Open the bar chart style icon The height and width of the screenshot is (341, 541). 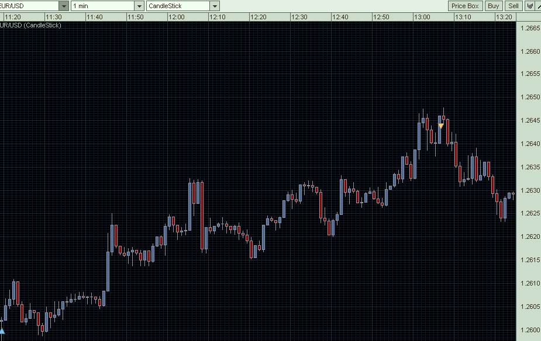pyautogui.click(x=529, y=6)
